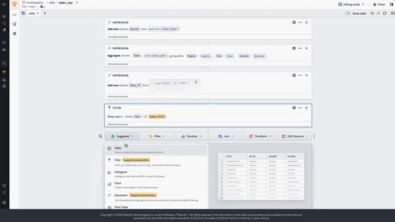This screenshot has width=395, height=222.
Task: Toggle the Show table switch
Action: coord(347,14)
